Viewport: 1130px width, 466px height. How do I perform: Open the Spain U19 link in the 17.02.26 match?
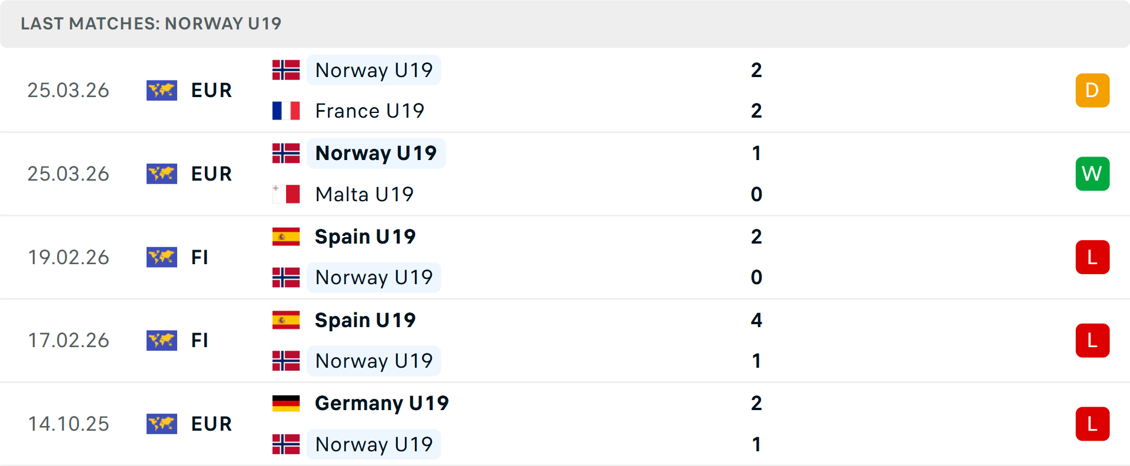coord(365,320)
